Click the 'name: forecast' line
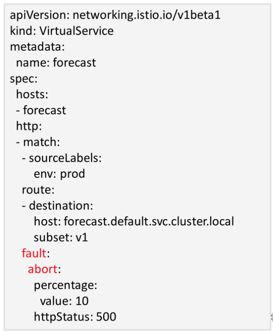 (x=56, y=63)
